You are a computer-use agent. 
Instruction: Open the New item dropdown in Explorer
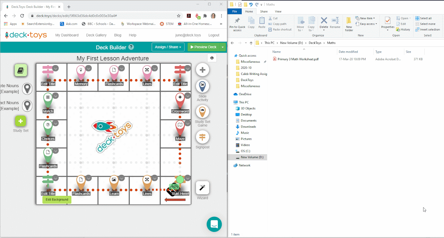pyautogui.click(x=365, y=18)
